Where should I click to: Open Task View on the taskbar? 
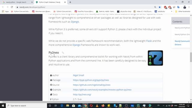coord(55,106)
